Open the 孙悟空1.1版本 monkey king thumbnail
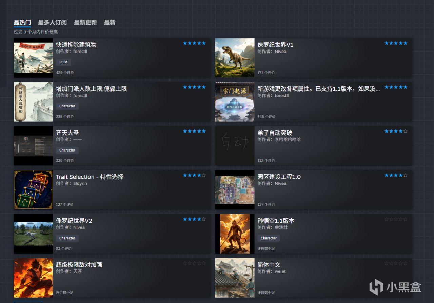 [x=235, y=234]
